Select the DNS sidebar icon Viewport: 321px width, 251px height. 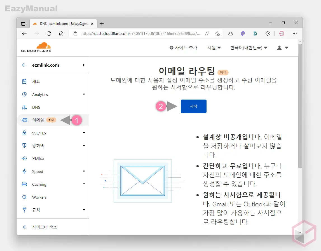(25, 107)
